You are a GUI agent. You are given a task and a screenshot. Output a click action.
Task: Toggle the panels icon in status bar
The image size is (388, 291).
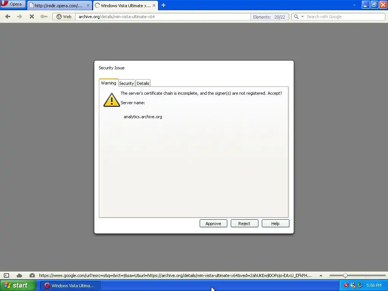coord(6,275)
